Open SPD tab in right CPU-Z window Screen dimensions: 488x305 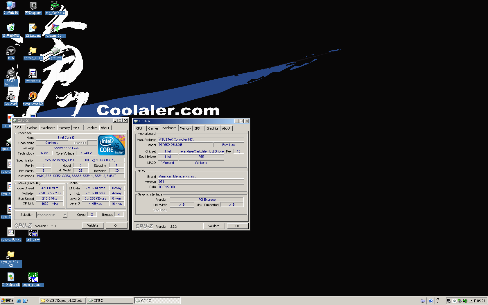pyautogui.click(x=197, y=128)
